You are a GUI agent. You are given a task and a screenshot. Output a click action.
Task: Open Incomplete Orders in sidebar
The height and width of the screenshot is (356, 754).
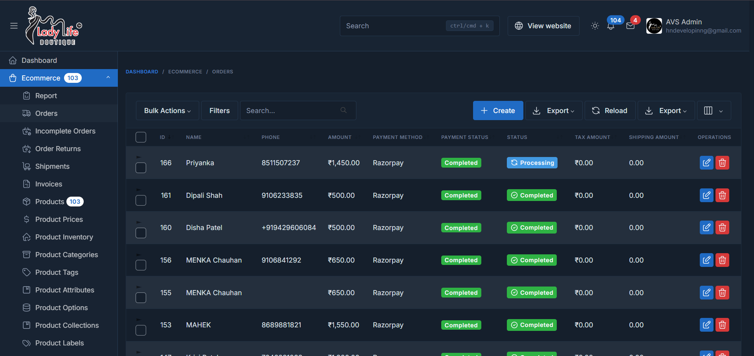65,131
